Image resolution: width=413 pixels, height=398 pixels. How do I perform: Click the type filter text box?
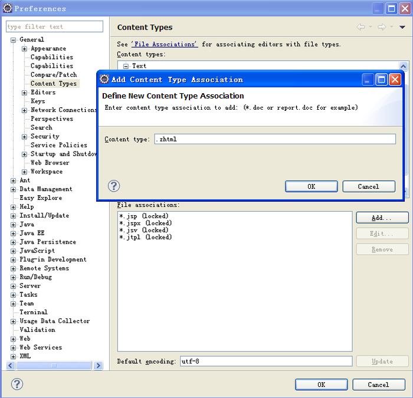click(x=54, y=27)
